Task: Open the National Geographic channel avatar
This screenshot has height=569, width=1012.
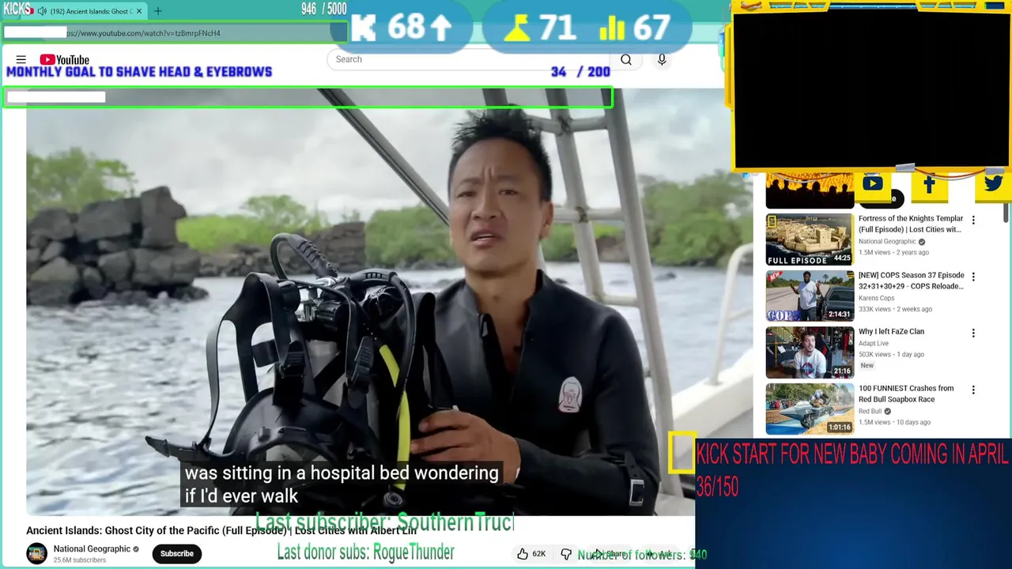Action: pyautogui.click(x=36, y=553)
